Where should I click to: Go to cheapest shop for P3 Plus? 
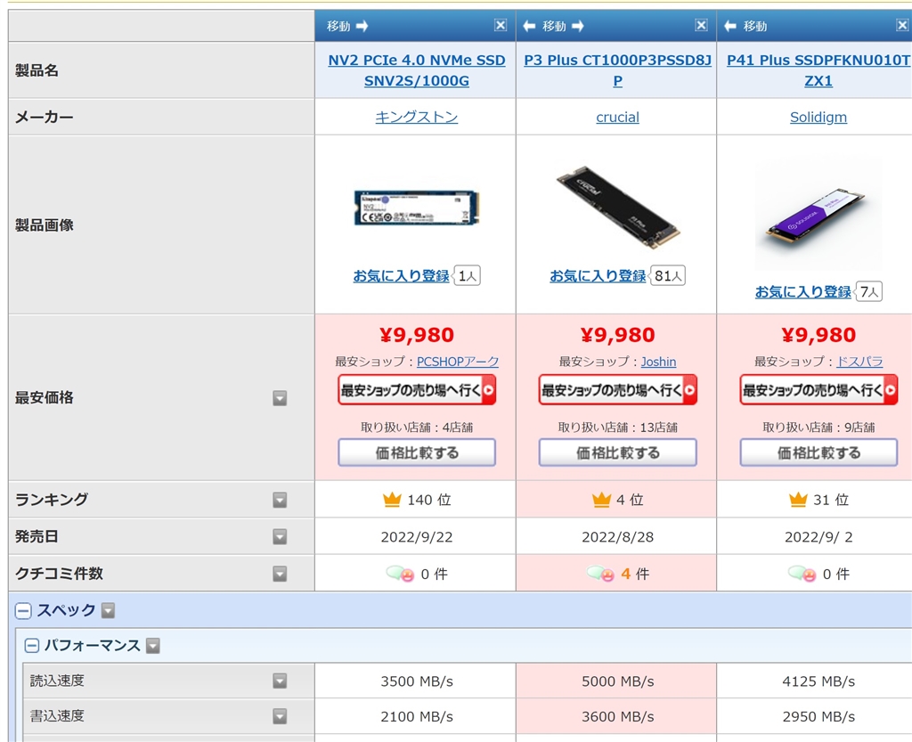[x=618, y=390]
